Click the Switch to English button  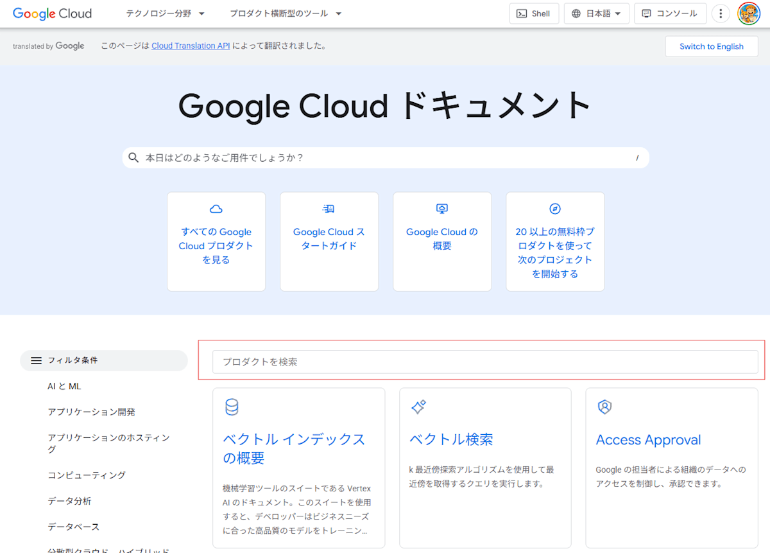[x=712, y=46]
